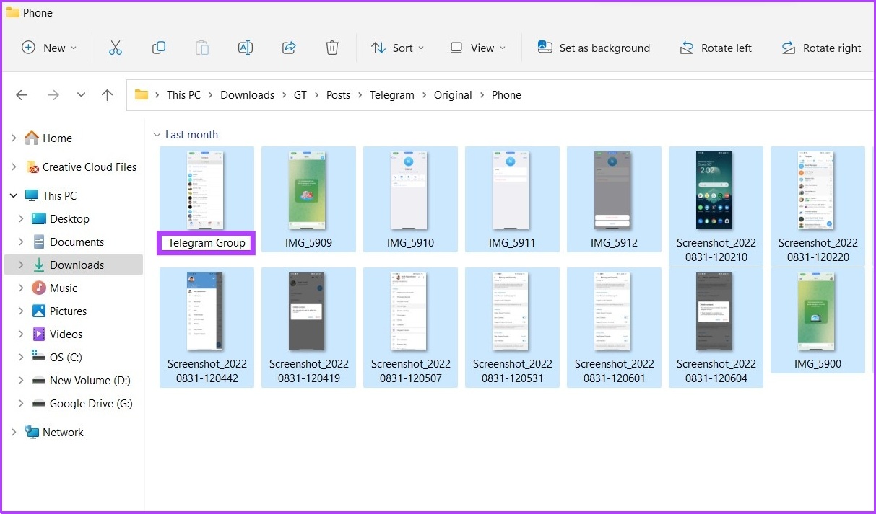Click the Home icon in sidebar
The height and width of the screenshot is (514, 876).
tap(32, 138)
